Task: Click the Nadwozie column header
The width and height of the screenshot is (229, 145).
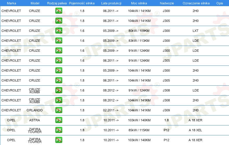Action: 166,3
